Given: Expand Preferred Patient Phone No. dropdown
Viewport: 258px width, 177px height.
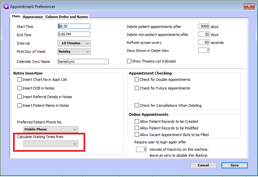Looking at the screenshot, I should pos(51,129).
